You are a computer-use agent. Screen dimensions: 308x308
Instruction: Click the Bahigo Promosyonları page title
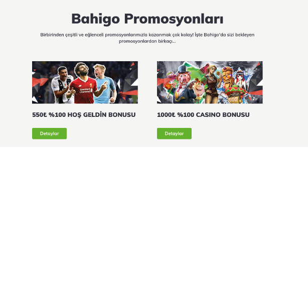pyautogui.click(x=147, y=19)
